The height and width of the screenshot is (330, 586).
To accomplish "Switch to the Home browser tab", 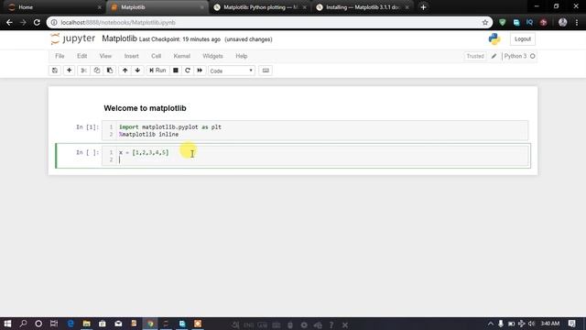I will click(x=54, y=7).
